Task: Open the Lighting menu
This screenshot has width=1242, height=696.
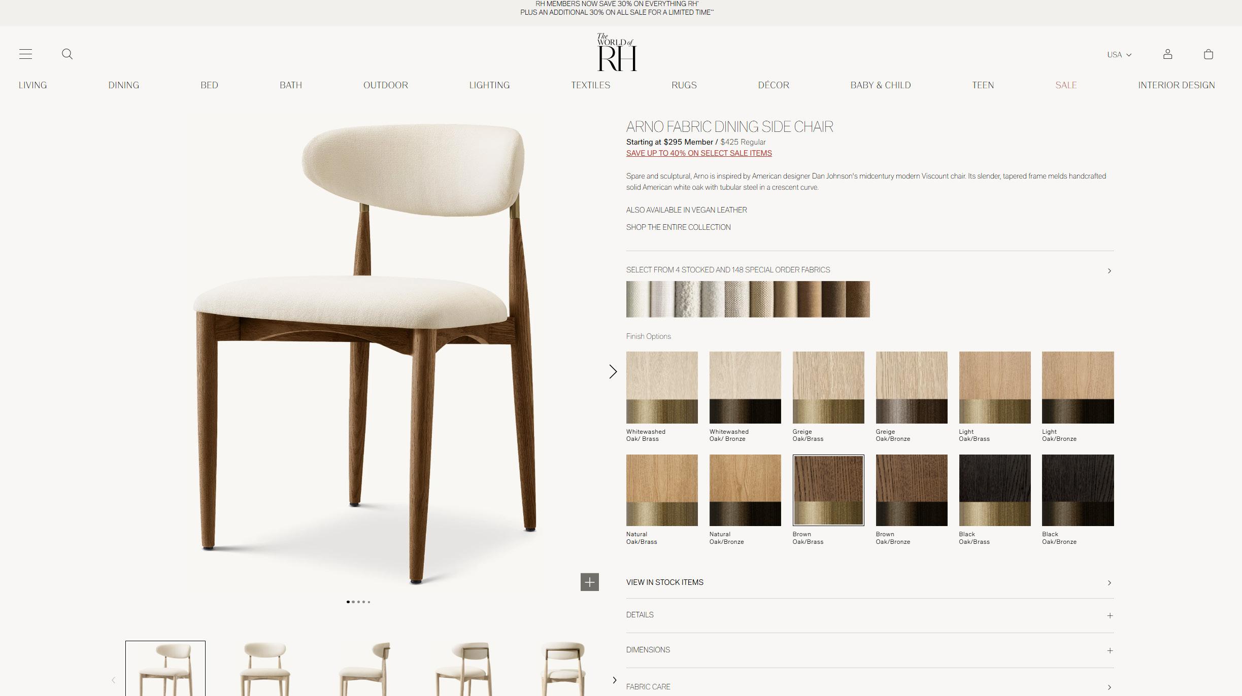Action: (489, 85)
